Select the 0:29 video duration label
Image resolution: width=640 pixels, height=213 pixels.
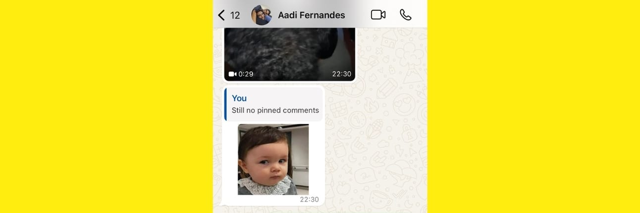[x=246, y=74]
